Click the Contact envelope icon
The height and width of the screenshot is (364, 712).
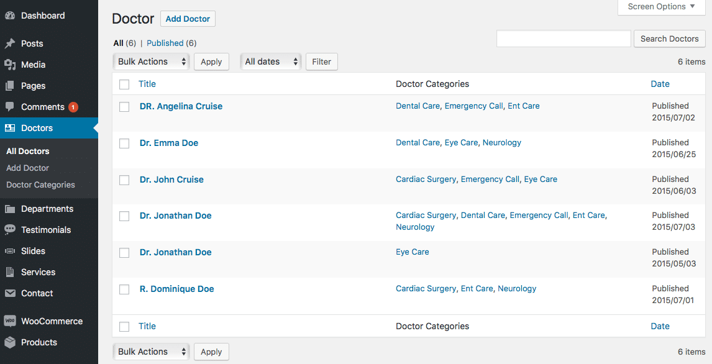[10, 293]
